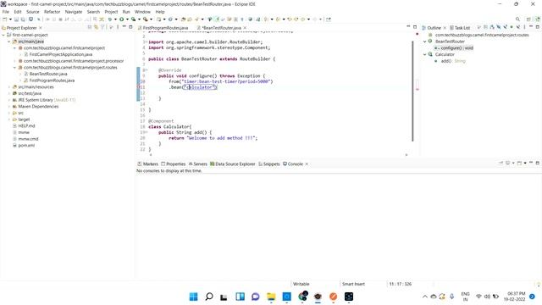The height and width of the screenshot is (305, 542).
Task: Collapse the first-camel-project node
Action: tap(3, 35)
